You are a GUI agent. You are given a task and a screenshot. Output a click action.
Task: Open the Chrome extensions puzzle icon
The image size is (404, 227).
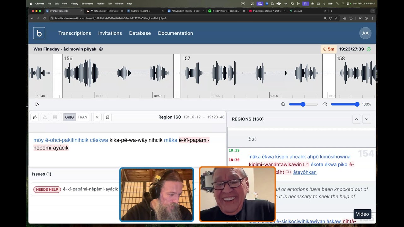click(351, 18)
